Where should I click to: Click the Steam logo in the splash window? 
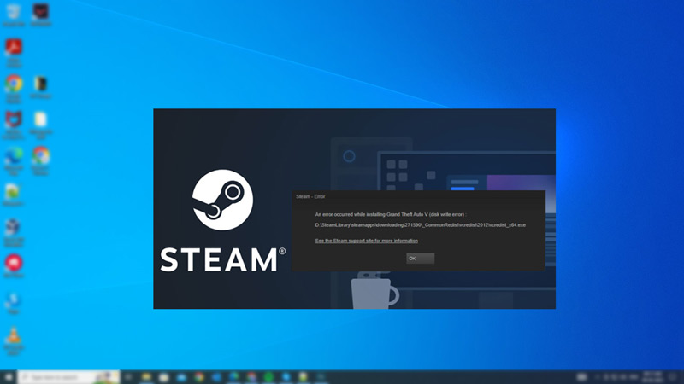coord(222,200)
